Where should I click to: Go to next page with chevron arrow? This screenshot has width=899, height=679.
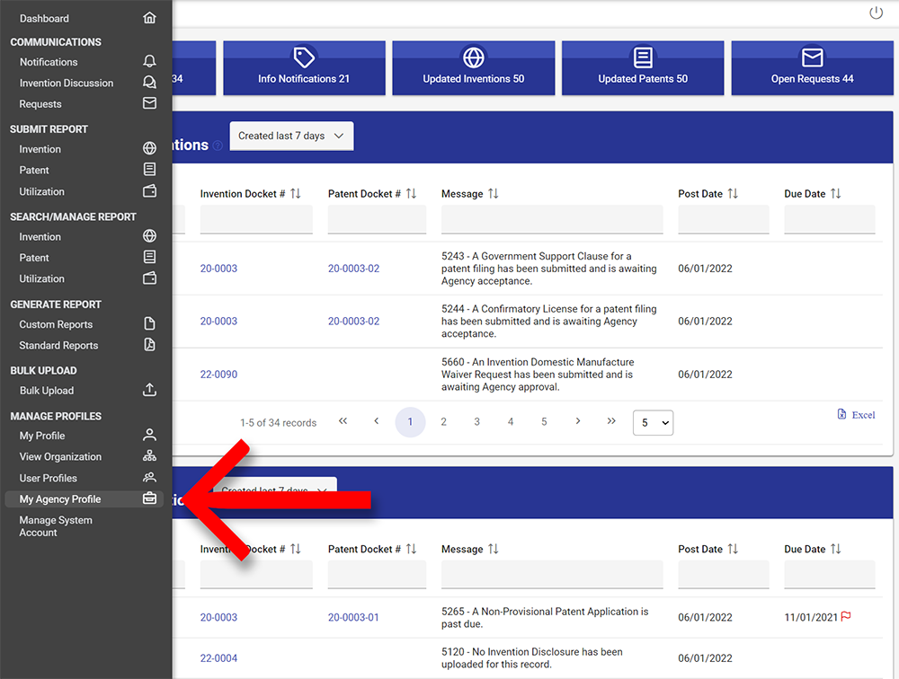(577, 421)
